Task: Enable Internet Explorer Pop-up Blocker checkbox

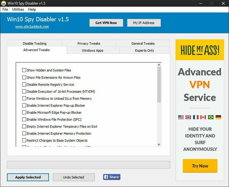Action: point(24,105)
